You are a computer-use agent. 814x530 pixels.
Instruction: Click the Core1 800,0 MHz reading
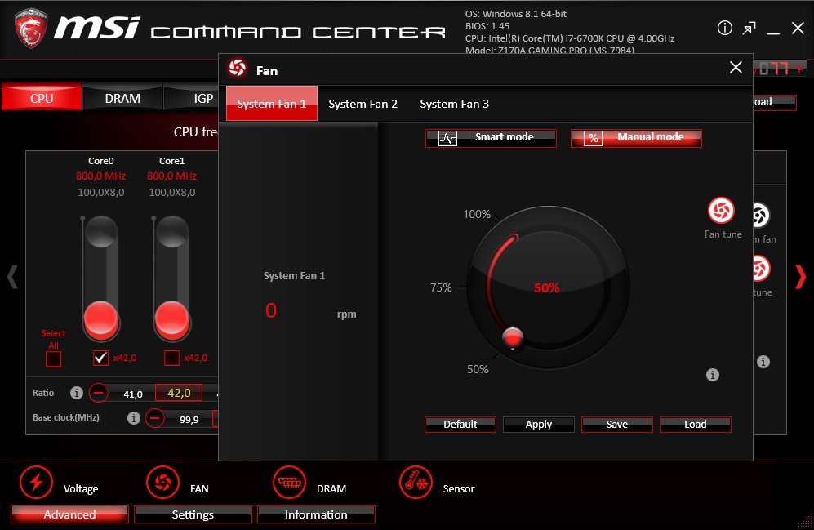[171, 176]
